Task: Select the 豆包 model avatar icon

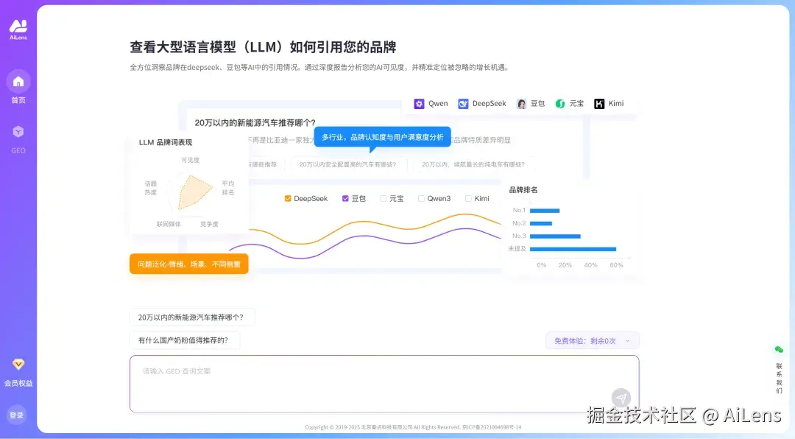Action: pyautogui.click(x=521, y=103)
